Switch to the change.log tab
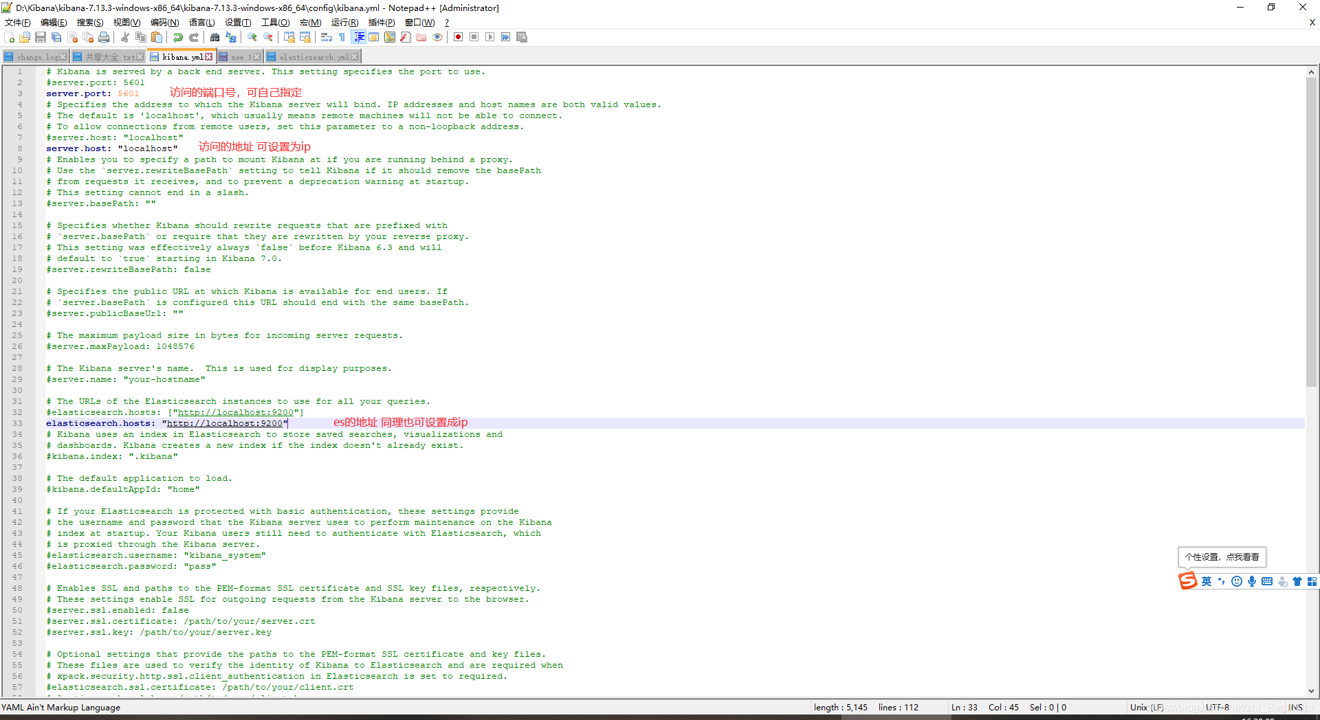The width and height of the screenshot is (1320, 720). click(34, 57)
